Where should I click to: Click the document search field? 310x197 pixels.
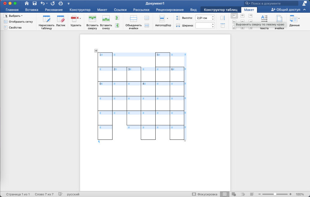coord(271,3)
